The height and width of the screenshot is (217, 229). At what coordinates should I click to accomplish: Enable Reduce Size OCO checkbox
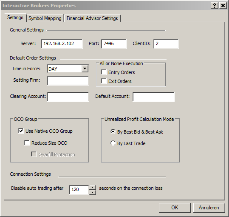point(27,143)
